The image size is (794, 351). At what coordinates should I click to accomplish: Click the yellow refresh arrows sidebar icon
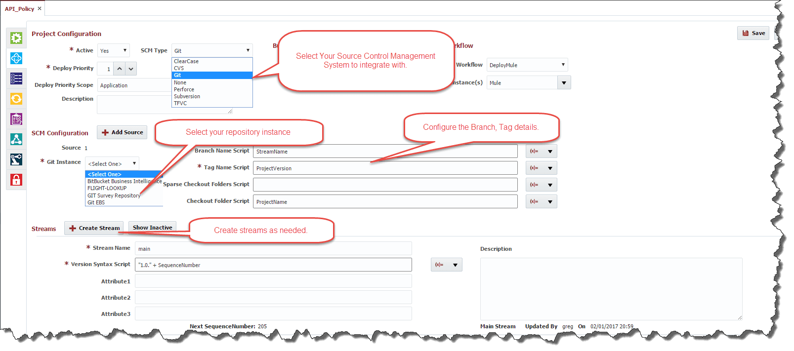pos(16,99)
